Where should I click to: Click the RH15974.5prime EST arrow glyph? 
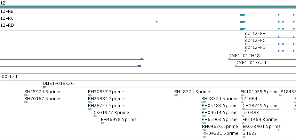click(x=26, y=95)
